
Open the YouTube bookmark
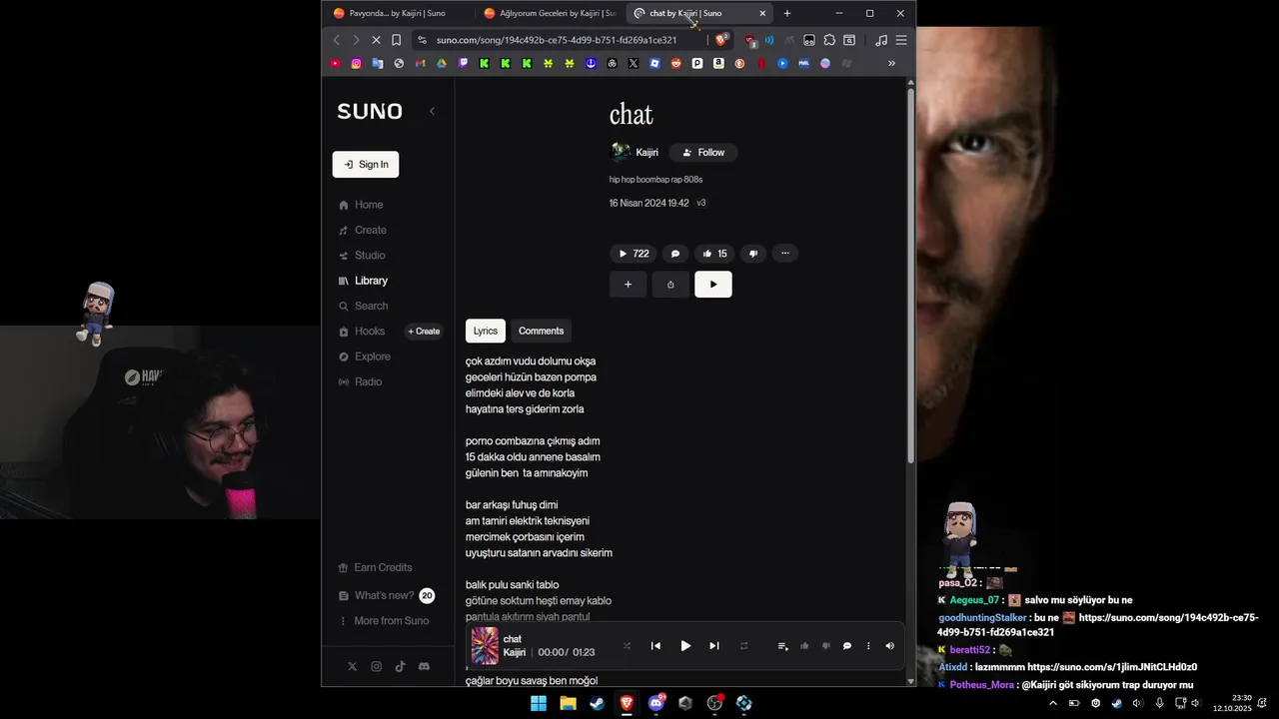click(335, 63)
